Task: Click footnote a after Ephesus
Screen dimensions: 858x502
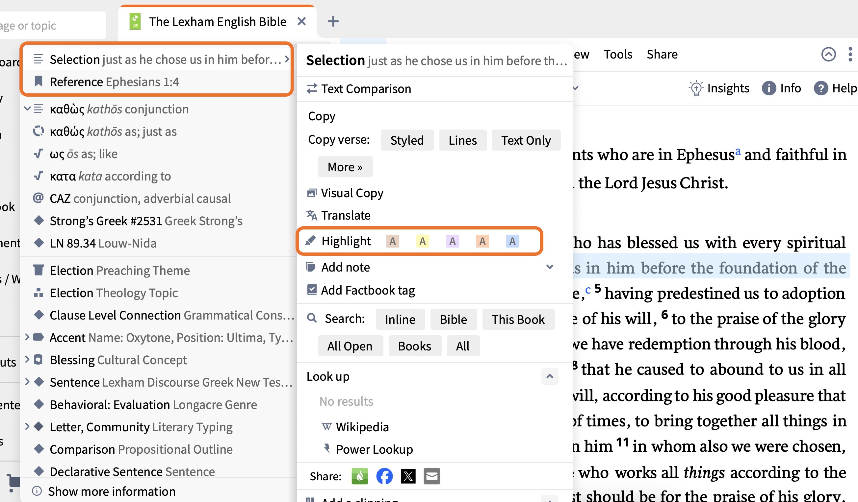Action: 738,151
